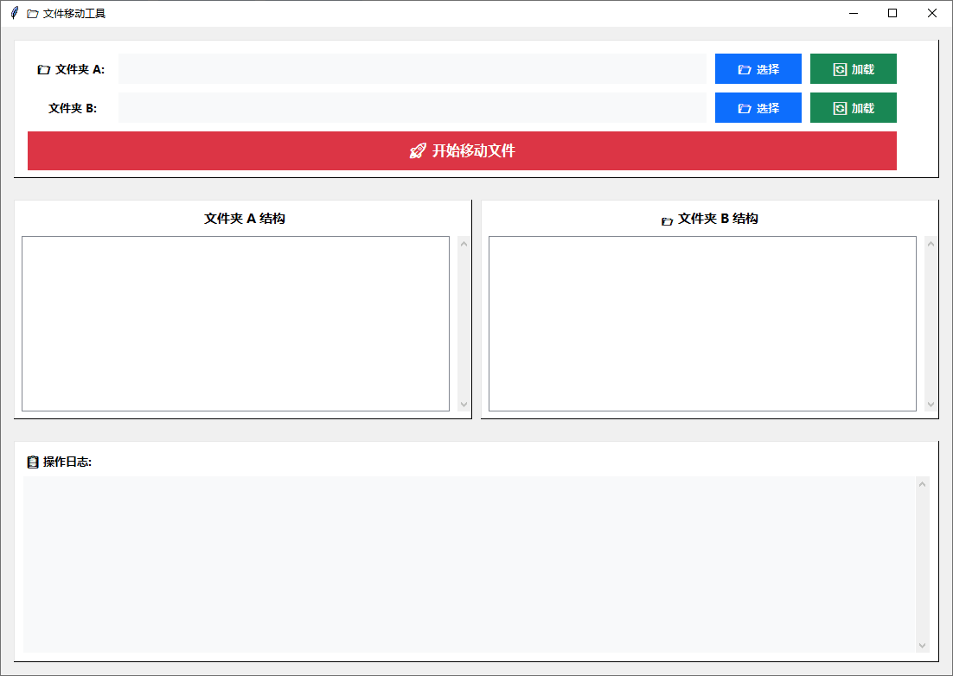Click up arrow of 文件夹 B 结构 scrollbar
Screen dimensions: 953x676
coord(931,244)
